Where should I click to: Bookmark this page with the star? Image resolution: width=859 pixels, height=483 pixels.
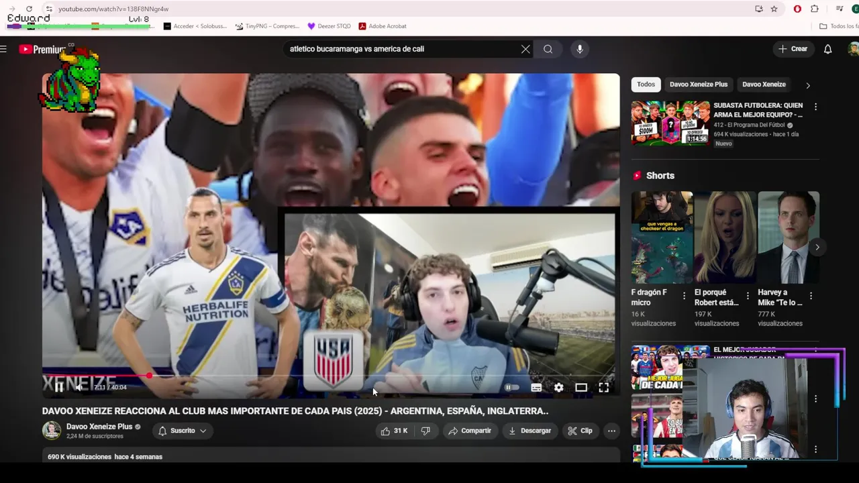tap(774, 9)
